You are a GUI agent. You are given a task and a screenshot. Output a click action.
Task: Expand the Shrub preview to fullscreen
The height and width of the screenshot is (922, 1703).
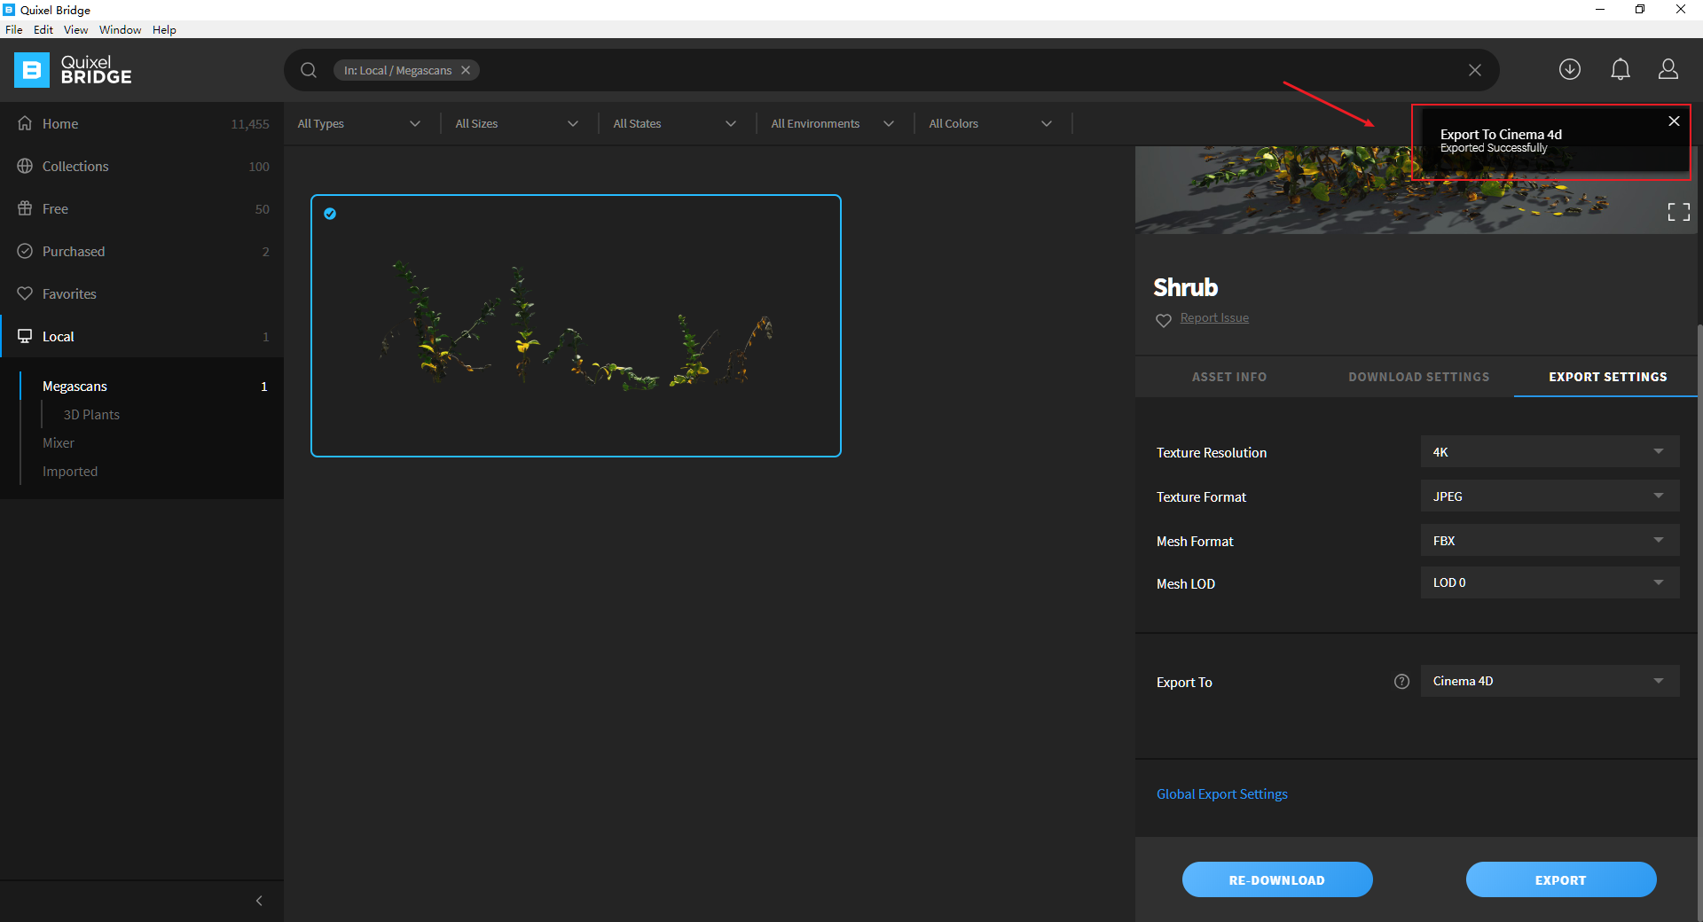pyautogui.click(x=1679, y=212)
